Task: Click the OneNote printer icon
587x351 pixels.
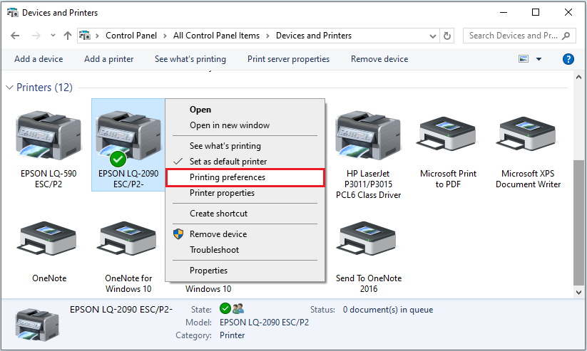Action: [x=49, y=241]
